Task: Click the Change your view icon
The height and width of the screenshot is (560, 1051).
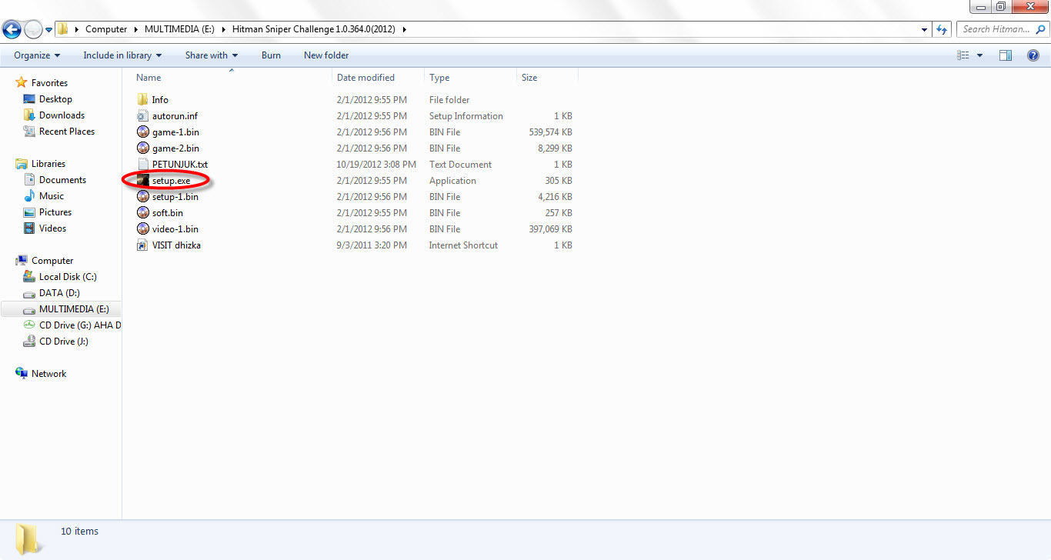Action: click(x=963, y=55)
